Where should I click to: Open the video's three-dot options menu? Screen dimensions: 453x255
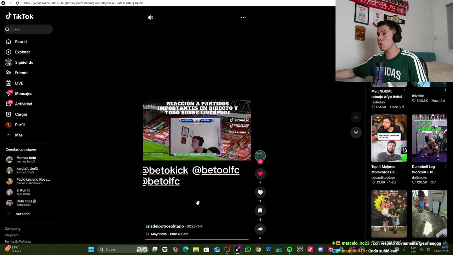pos(243,17)
